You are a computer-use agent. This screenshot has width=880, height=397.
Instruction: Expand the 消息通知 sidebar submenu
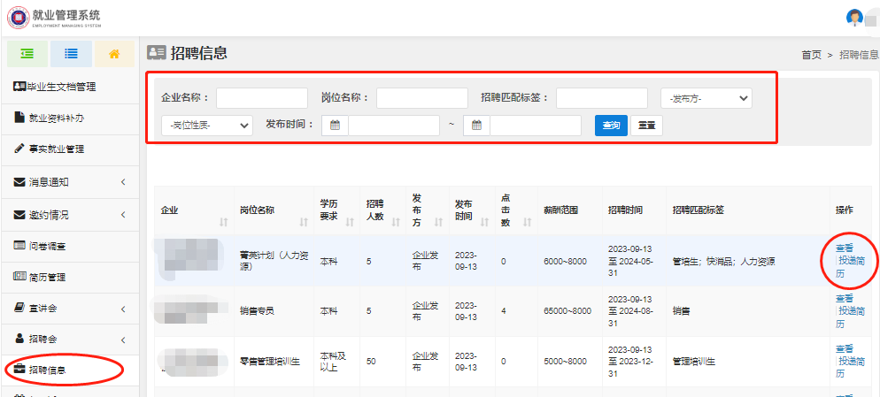pos(122,182)
